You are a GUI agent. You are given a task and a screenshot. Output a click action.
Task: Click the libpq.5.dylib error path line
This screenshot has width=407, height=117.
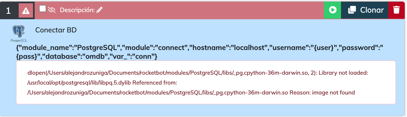[x=102, y=83]
